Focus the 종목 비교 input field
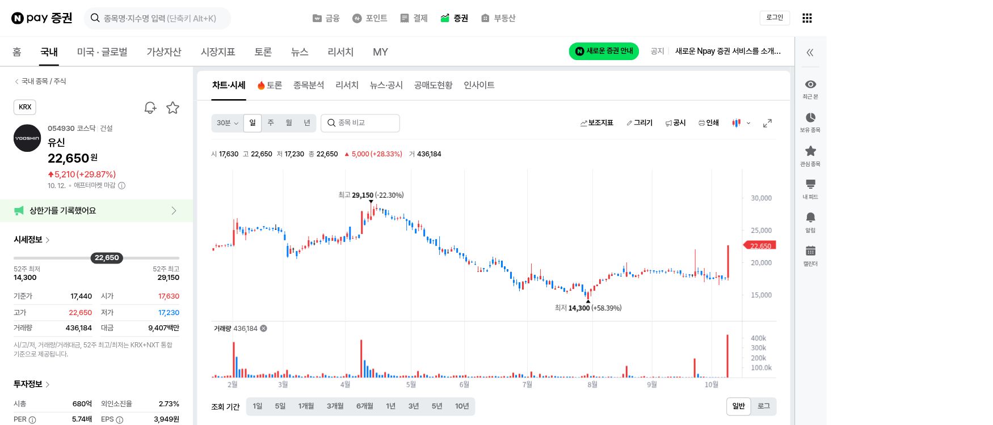Screen dimensions: 993x425 [x=360, y=123]
